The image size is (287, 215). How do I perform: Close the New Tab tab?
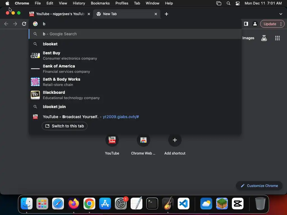(x=156, y=14)
